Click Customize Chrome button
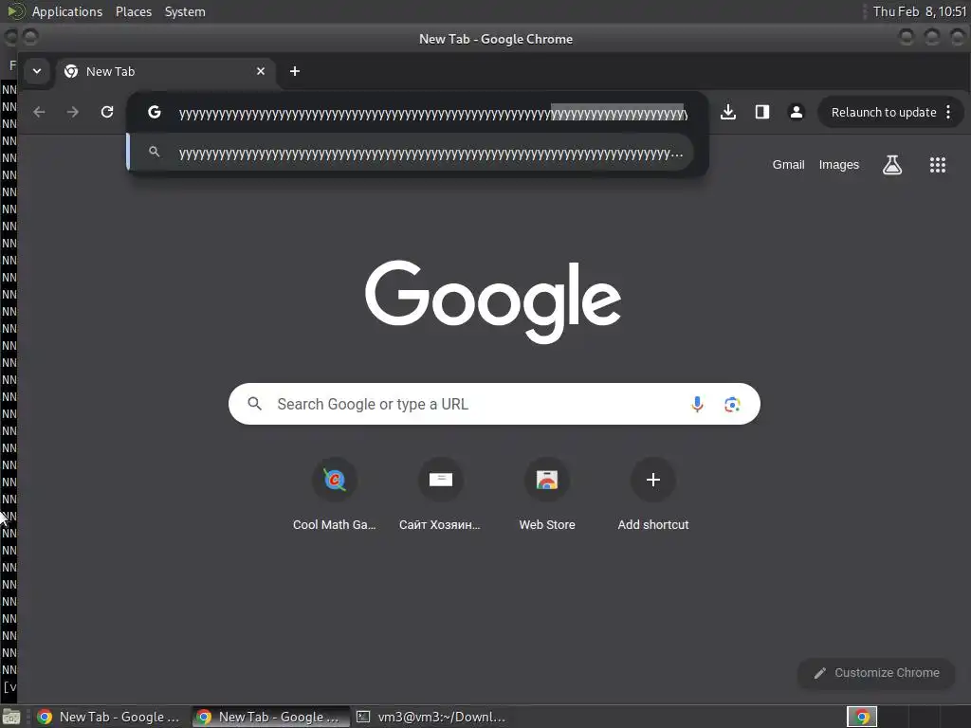This screenshot has width=971, height=728. pyautogui.click(x=876, y=673)
